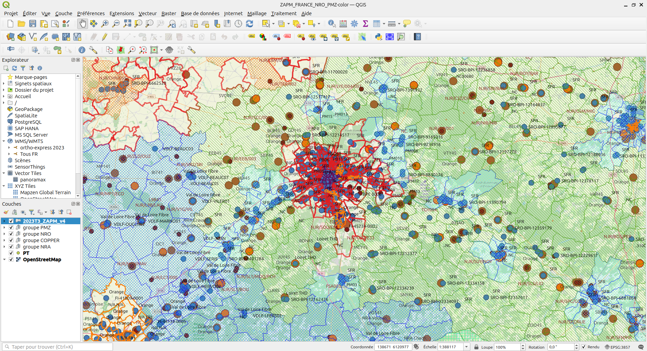Viewport: 647px width, 351px height.
Task: Toggle the groupe COPPER checkbox
Action: [x=11, y=240]
